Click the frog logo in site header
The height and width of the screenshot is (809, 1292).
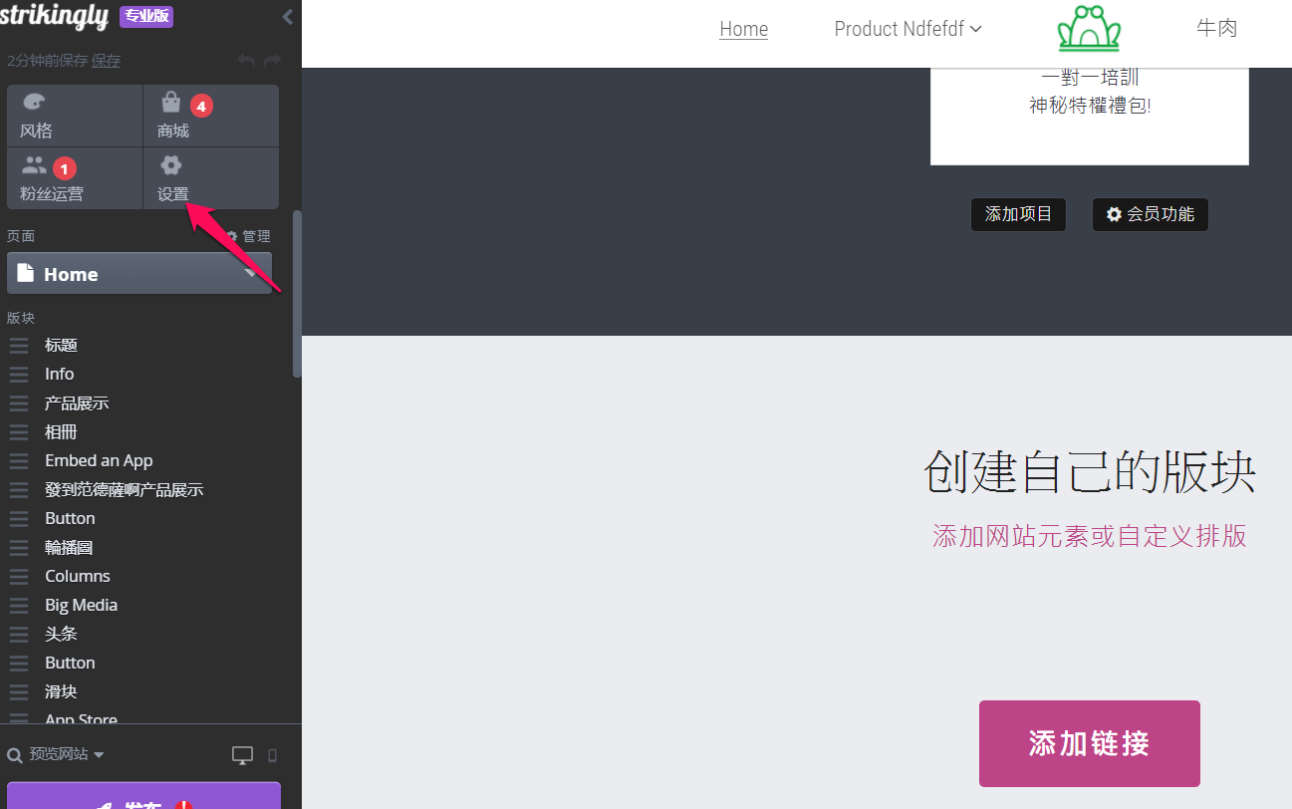tap(1089, 29)
